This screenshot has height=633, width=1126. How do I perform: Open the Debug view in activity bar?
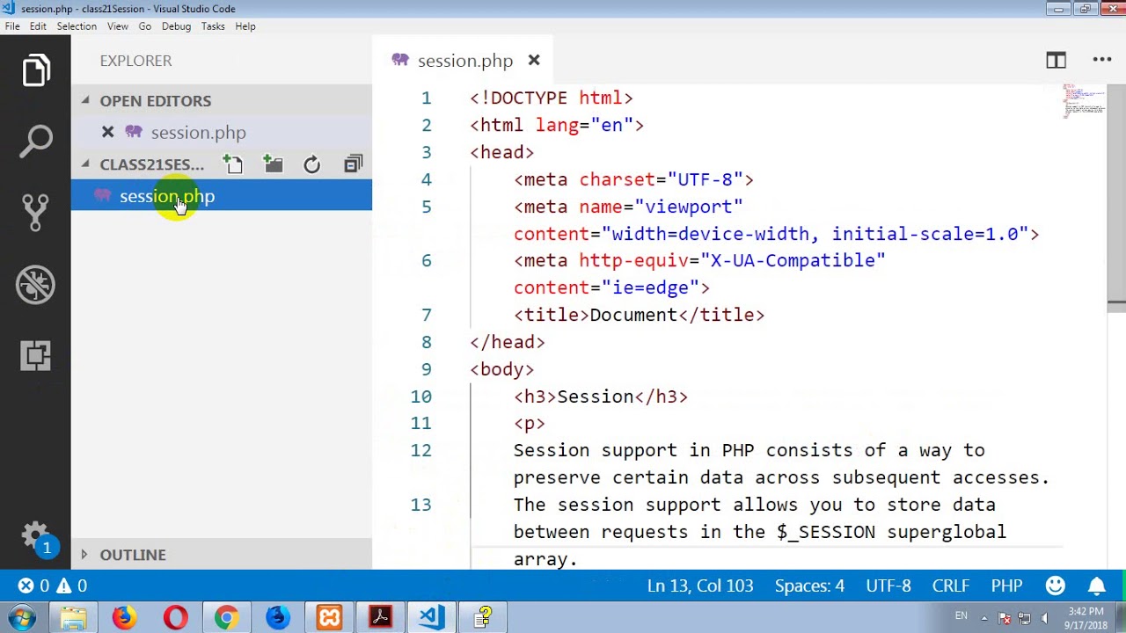[35, 285]
